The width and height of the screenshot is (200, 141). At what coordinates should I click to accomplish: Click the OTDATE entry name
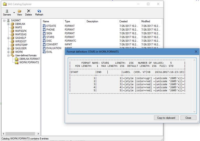tap(51, 26)
